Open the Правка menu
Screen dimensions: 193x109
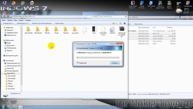[10, 20]
